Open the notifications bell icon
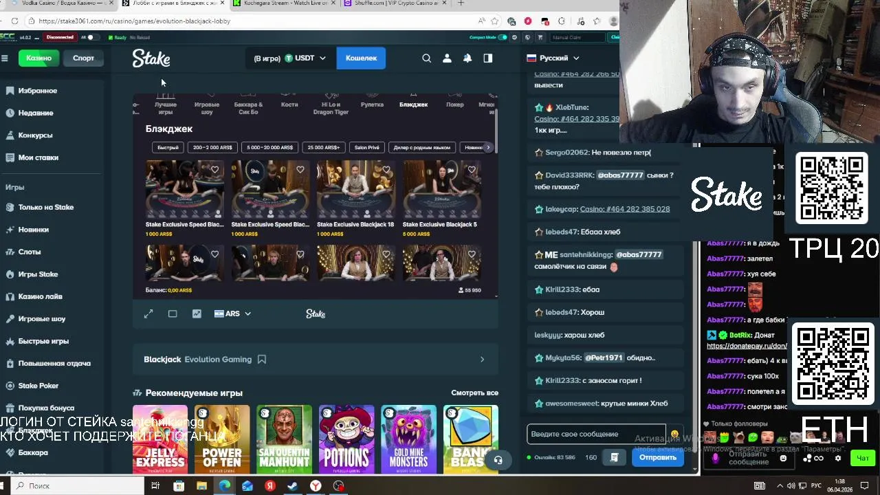The image size is (880, 495). click(467, 58)
